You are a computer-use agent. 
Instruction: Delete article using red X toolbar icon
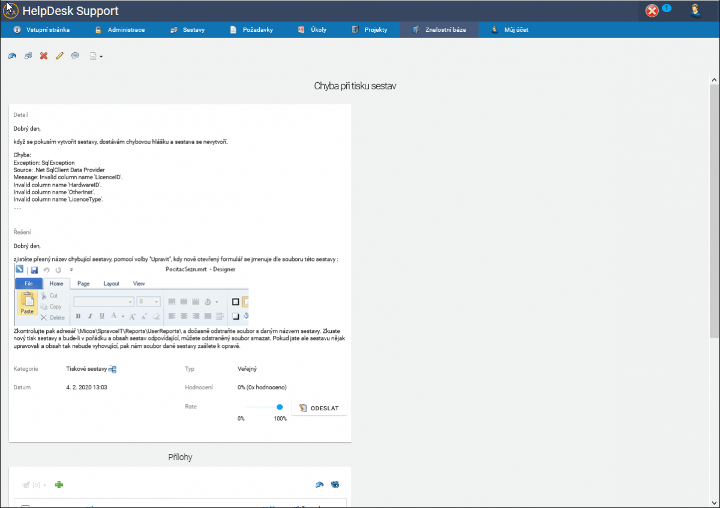[x=44, y=56]
